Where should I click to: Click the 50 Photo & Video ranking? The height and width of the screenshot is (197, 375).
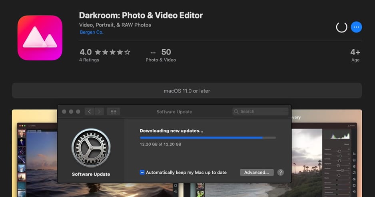tap(161, 55)
